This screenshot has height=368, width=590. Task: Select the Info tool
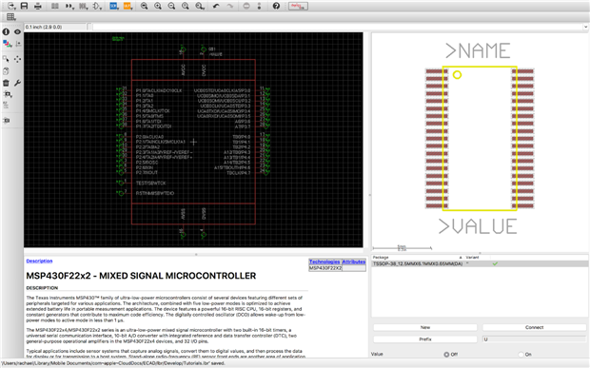tap(6, 32)
